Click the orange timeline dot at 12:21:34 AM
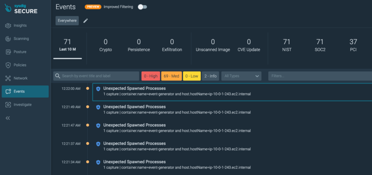The width and height of the screenshot is (372, 175). pos(87,162)
